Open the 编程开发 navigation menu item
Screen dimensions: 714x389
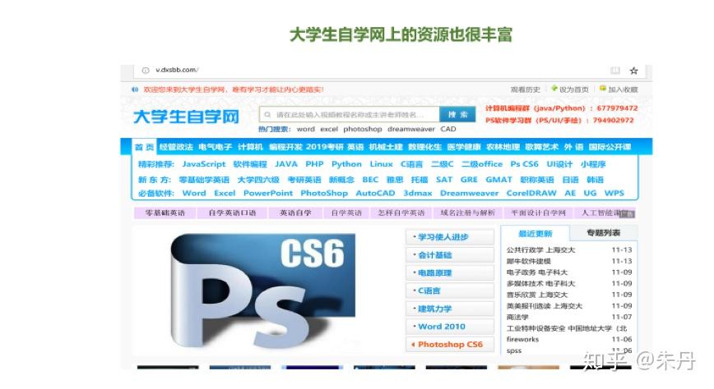point(285,147)
